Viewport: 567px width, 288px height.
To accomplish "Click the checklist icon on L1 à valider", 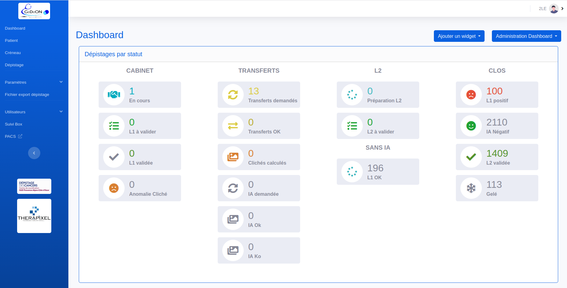I will pos(114,126).
